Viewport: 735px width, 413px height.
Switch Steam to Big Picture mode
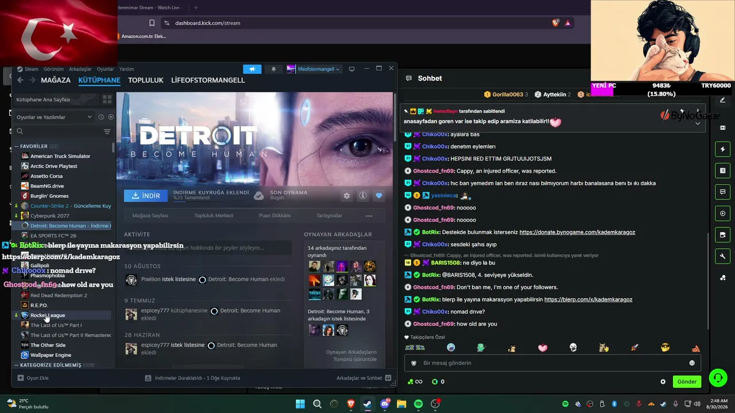click(x=352, y=69)
